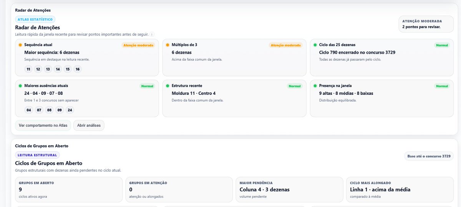The image size is (461, 207).
Task: Click the text Distribuição equilibrada.
Action: coord(338,100)
